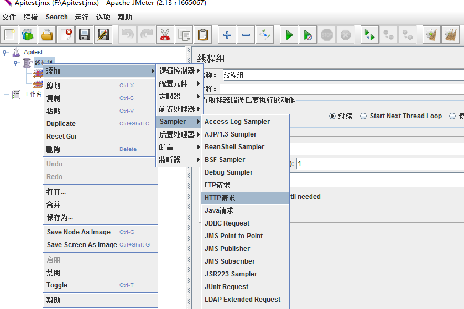The height and width of the screenshot is (309, 464).
Task: Open the 编辑 menu
Action: pos(31,17)
